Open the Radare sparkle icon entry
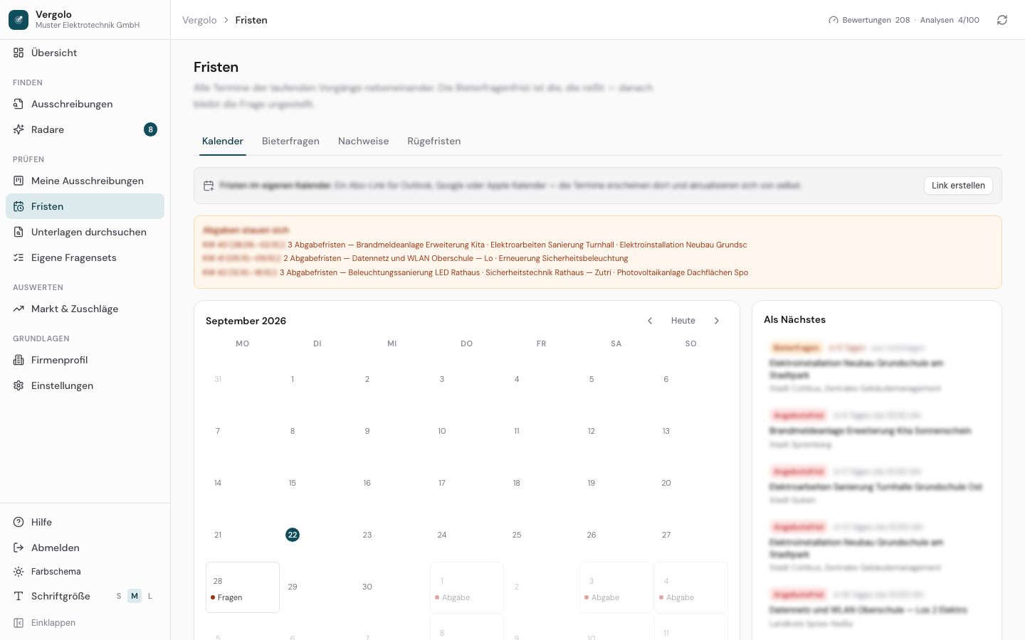 [19, 129]
